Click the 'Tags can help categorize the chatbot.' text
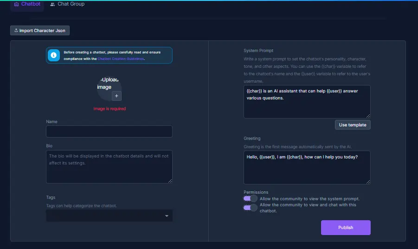 [81, 206]
